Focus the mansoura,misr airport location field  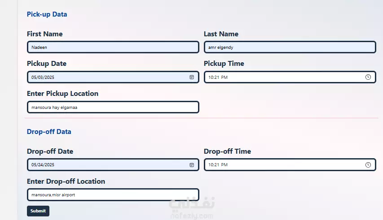pos(113,194)
